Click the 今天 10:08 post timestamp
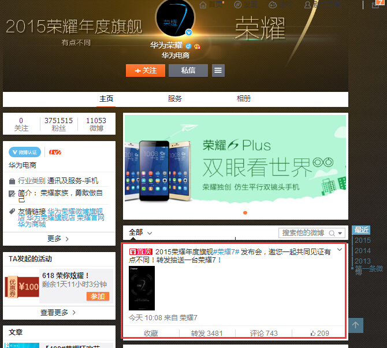 (x=146, y=317)
